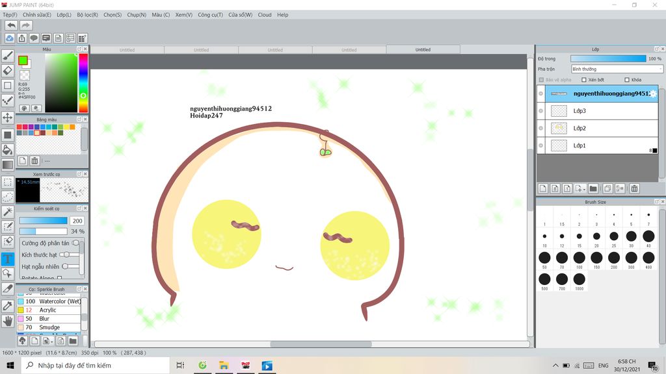Toggle the Bảo vệ alpha checkbox
This screenshot has height=374, width=666.
point(541,80)
